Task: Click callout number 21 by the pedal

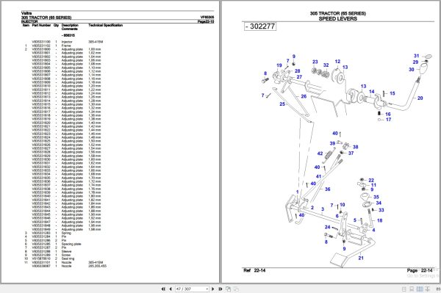Action: pos(361,258)
